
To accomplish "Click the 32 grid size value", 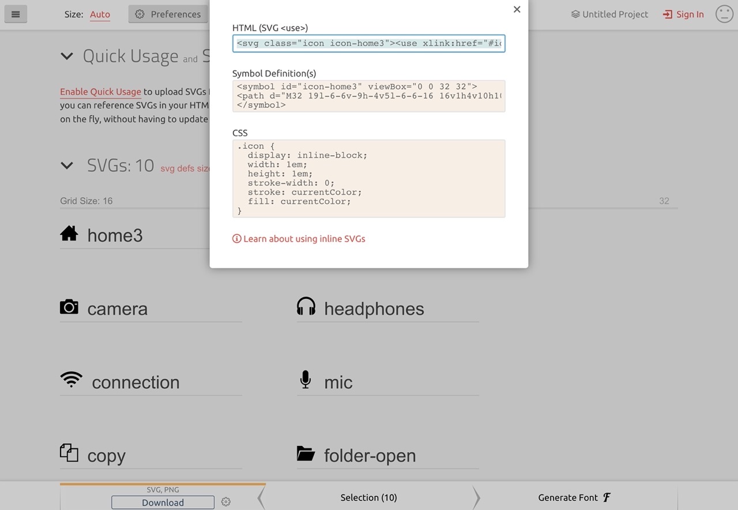I will [x=664, y=201].
